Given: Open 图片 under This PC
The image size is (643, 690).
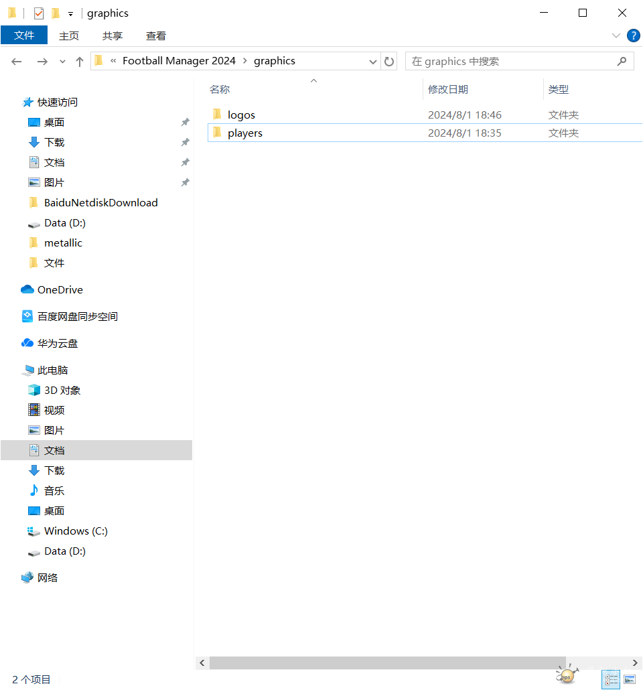Looking at the screenshot, I should (x=54, y=431).
